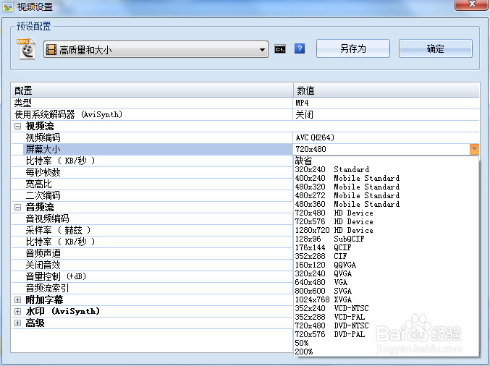Viewport: 490px width, 366px height.
Task: Click the MP4 preset file icon
Action: (26, 48)
